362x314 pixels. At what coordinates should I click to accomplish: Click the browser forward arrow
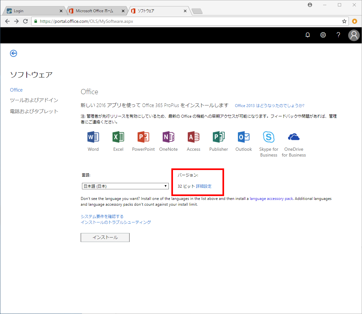pyautogui.click(x=16, y=21)
